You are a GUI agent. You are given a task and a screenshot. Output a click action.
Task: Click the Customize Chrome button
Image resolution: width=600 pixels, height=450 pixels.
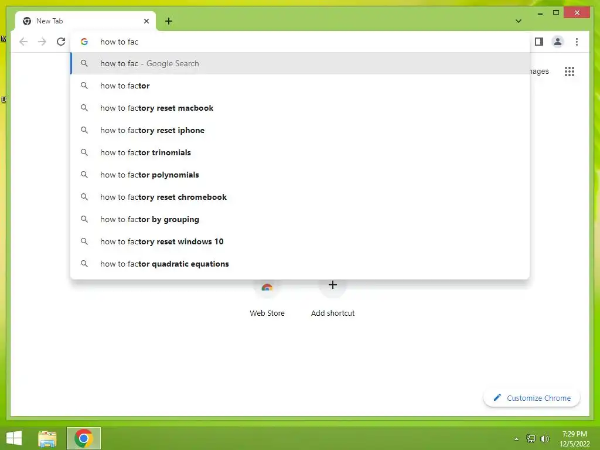tap(531, 398)
